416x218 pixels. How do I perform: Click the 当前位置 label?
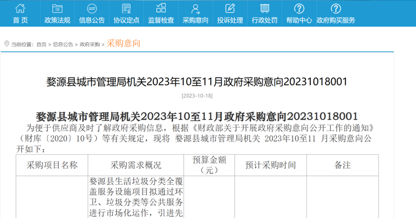click(x=22, y=45)
